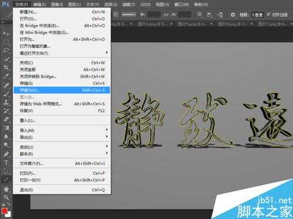Viewport: 293px width, 219px height.
Task: Select the History Brush tool
Action: [x=6, y=111]
